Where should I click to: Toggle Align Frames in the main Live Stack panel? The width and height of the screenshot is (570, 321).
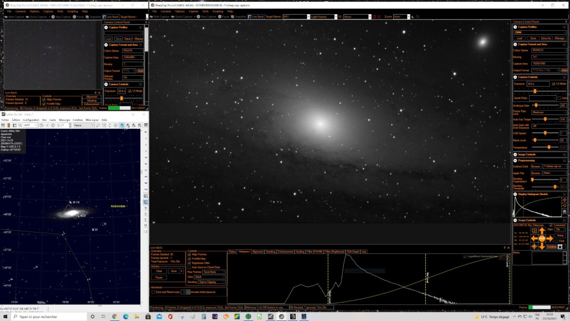(189, 254)
